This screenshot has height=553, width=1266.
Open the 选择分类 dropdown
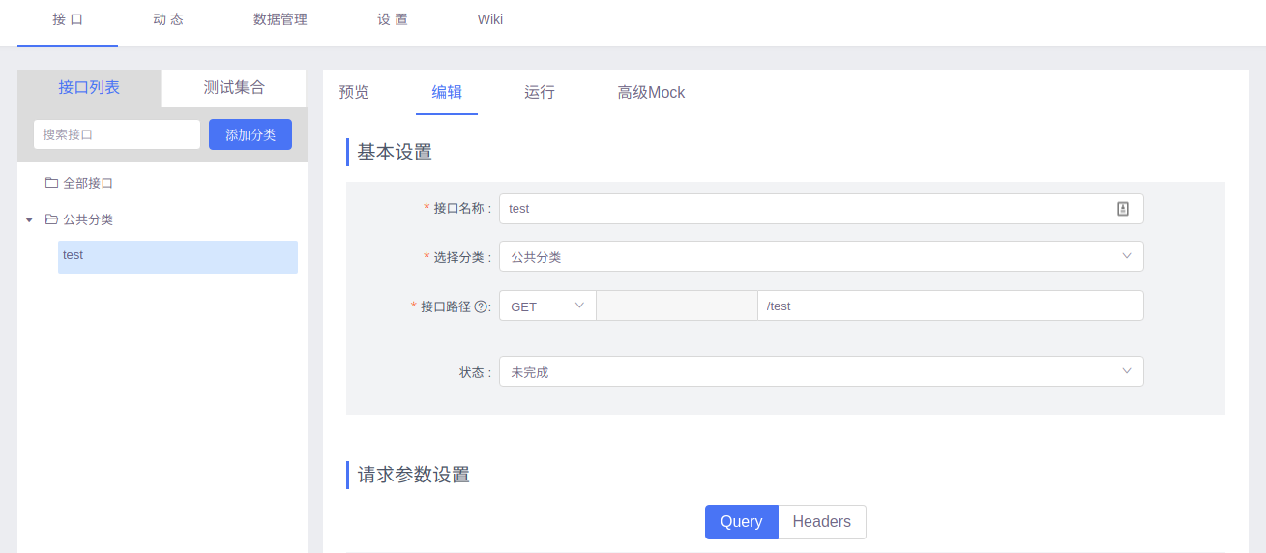pyautogui.click(x=820, y=256)
